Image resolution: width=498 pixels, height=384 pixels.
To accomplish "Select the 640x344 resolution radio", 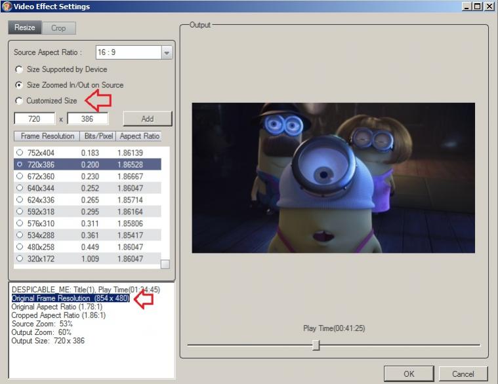I will [x=20, y=187].
